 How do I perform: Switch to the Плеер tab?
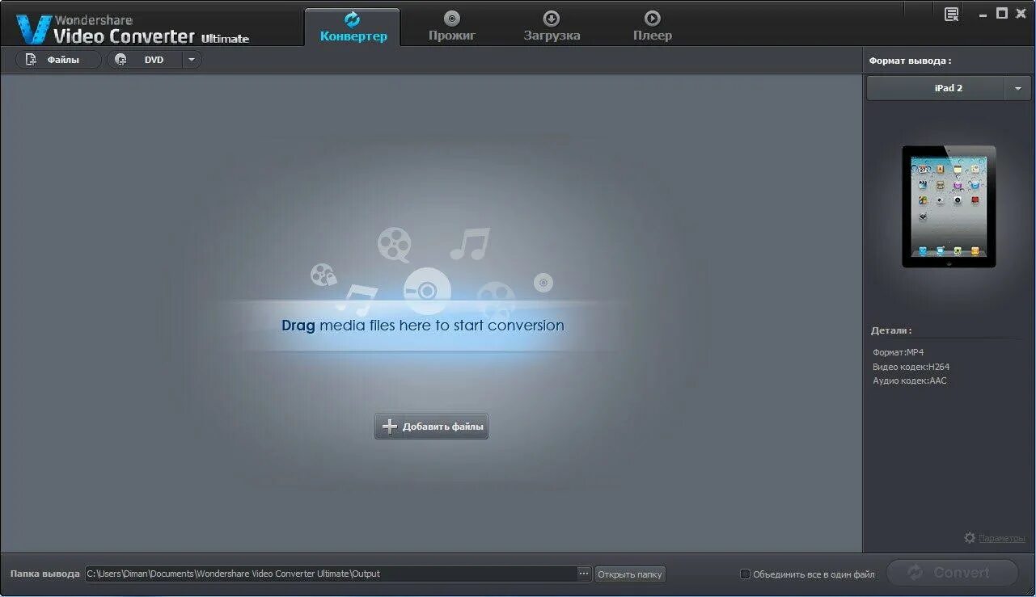click(652, 27)
